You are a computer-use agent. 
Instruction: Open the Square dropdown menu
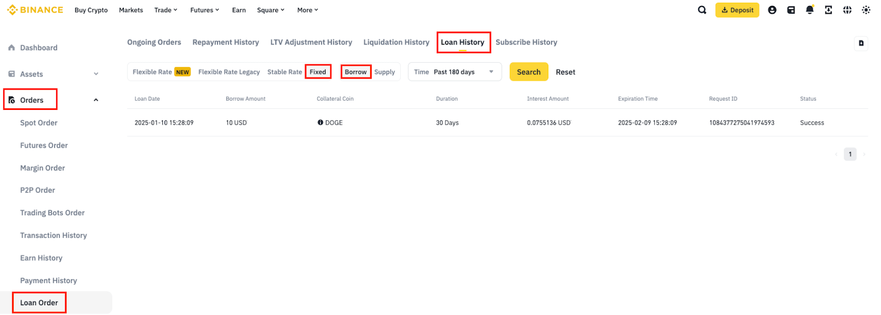tap(270, 10)
